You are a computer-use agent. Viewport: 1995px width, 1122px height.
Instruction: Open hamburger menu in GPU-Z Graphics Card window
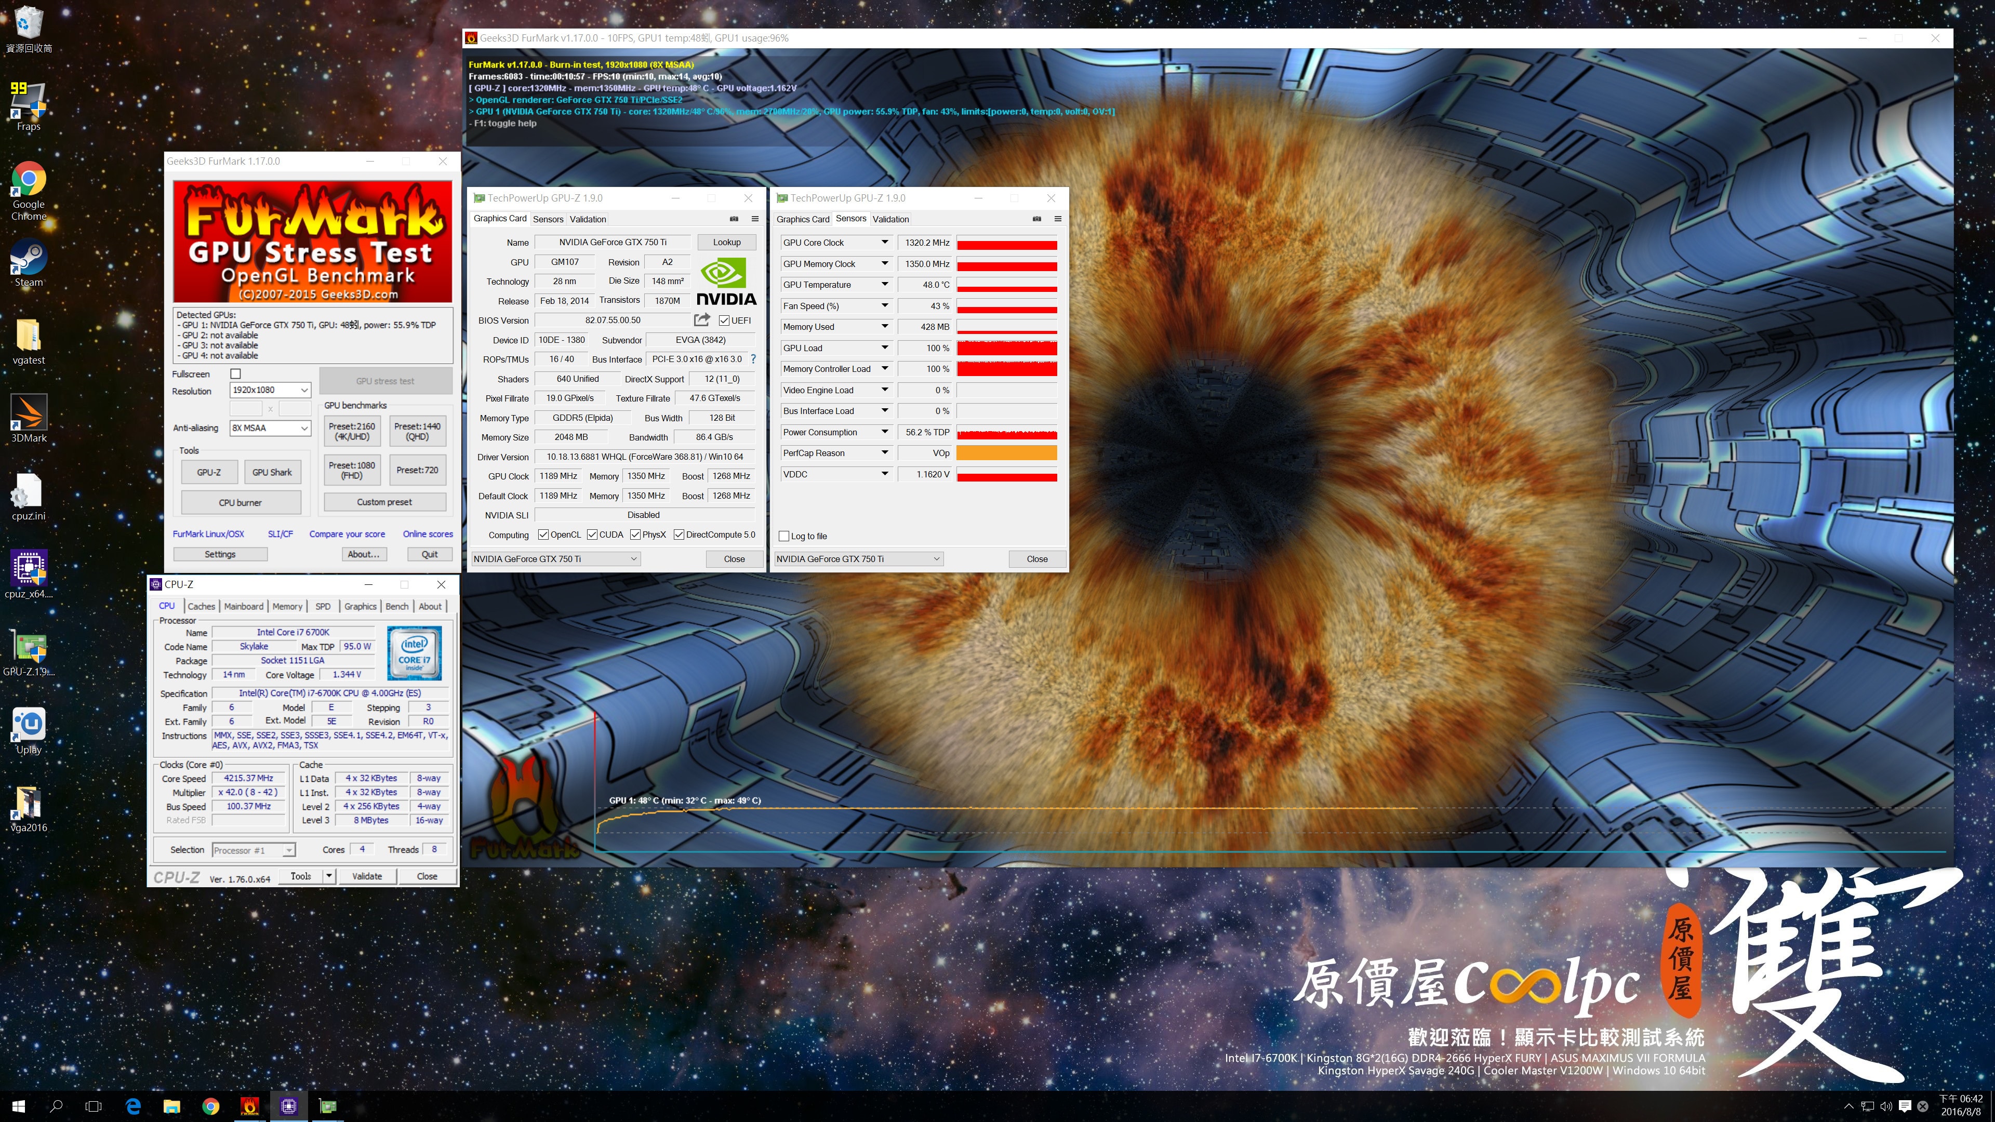(755, 219)
